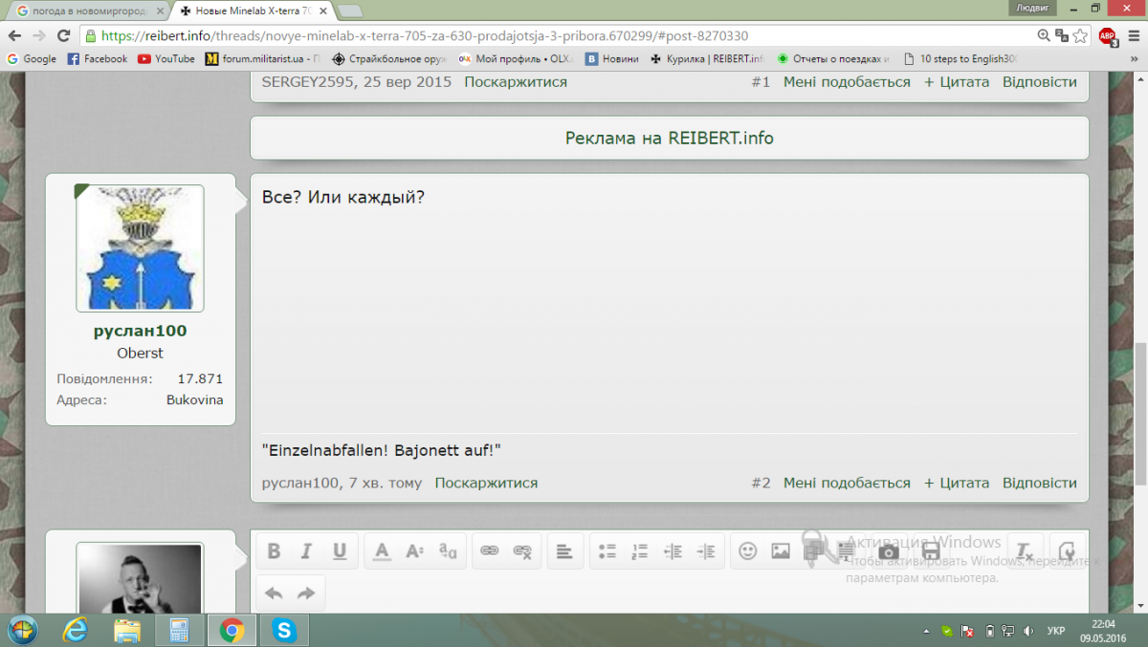Image resolution: width=1148 pixels, height=647 pixels.
Task: Open the Windows Start button
Action: (22, 630)
